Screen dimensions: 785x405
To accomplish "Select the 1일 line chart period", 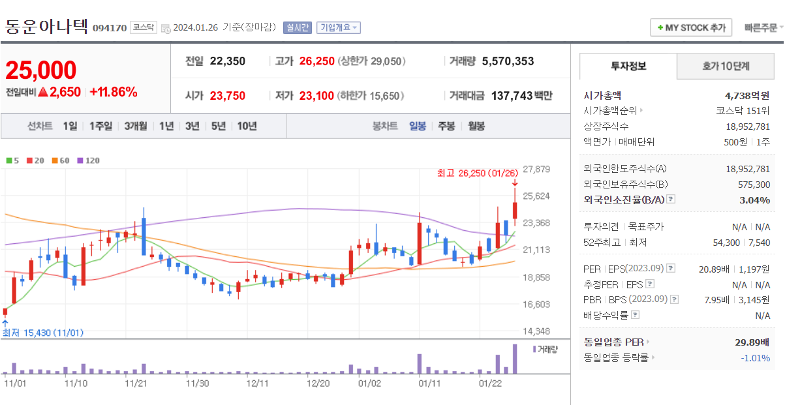I will tap(70, 127).
